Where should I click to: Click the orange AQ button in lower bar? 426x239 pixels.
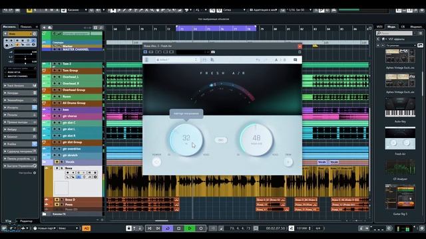[x=86, y=228]
